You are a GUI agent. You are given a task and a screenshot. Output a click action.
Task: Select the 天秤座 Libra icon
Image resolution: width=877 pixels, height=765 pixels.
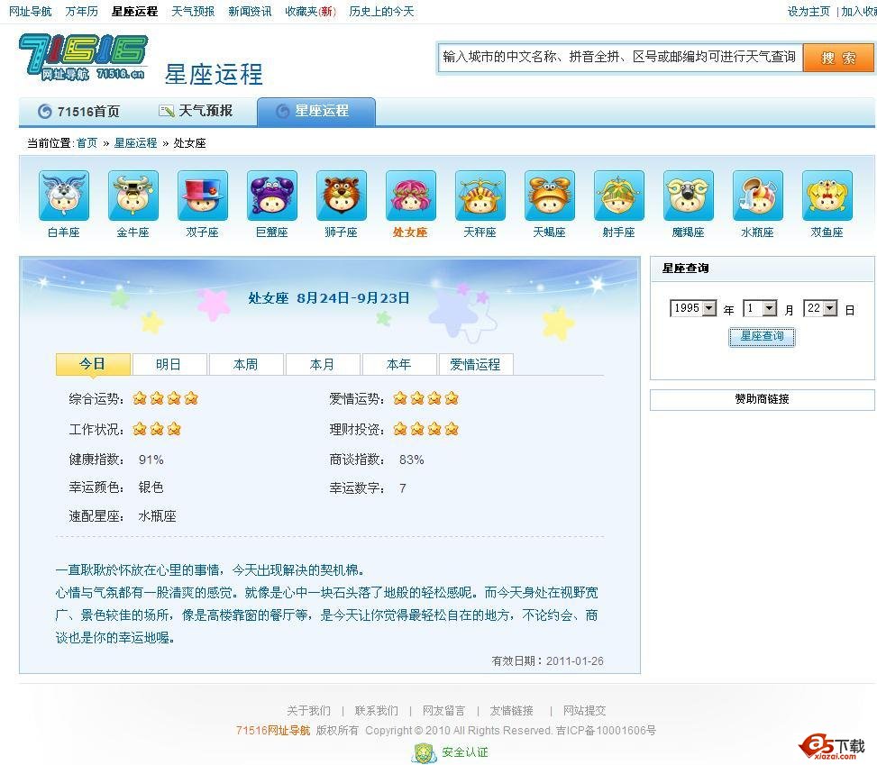480,196
